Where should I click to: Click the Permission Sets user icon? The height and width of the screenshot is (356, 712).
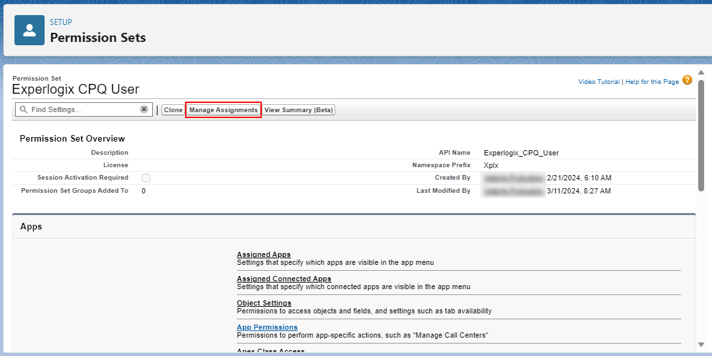[x=30, y=30]
